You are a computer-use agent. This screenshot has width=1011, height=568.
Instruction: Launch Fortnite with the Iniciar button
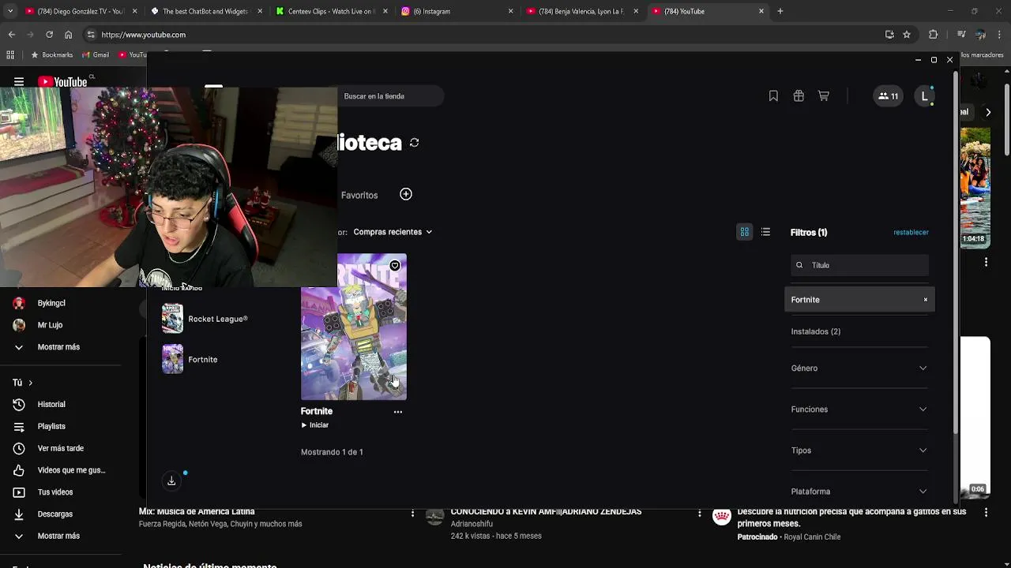coord(314,425)
